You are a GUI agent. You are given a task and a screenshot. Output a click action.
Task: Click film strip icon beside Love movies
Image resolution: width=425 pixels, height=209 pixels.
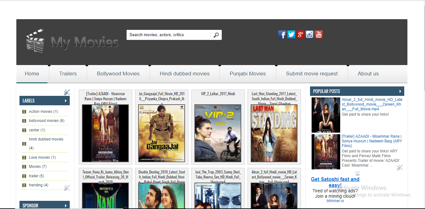pos(24,157)
